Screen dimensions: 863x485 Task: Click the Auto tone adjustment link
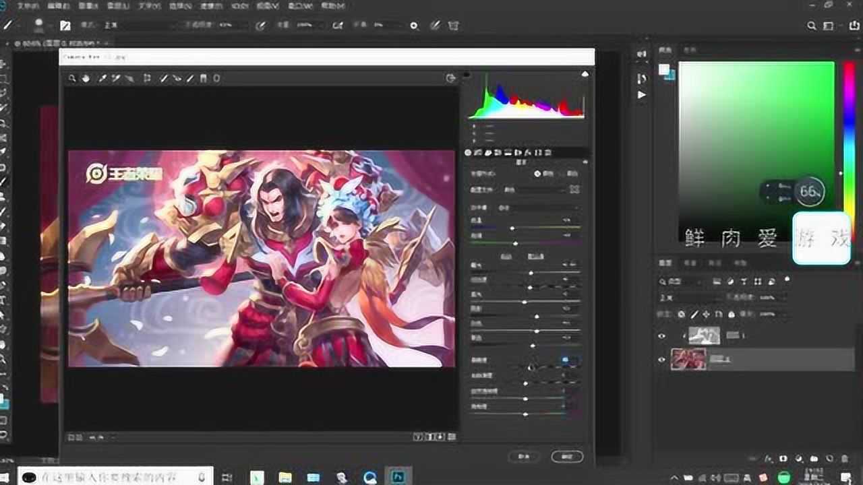coord(506,257)
